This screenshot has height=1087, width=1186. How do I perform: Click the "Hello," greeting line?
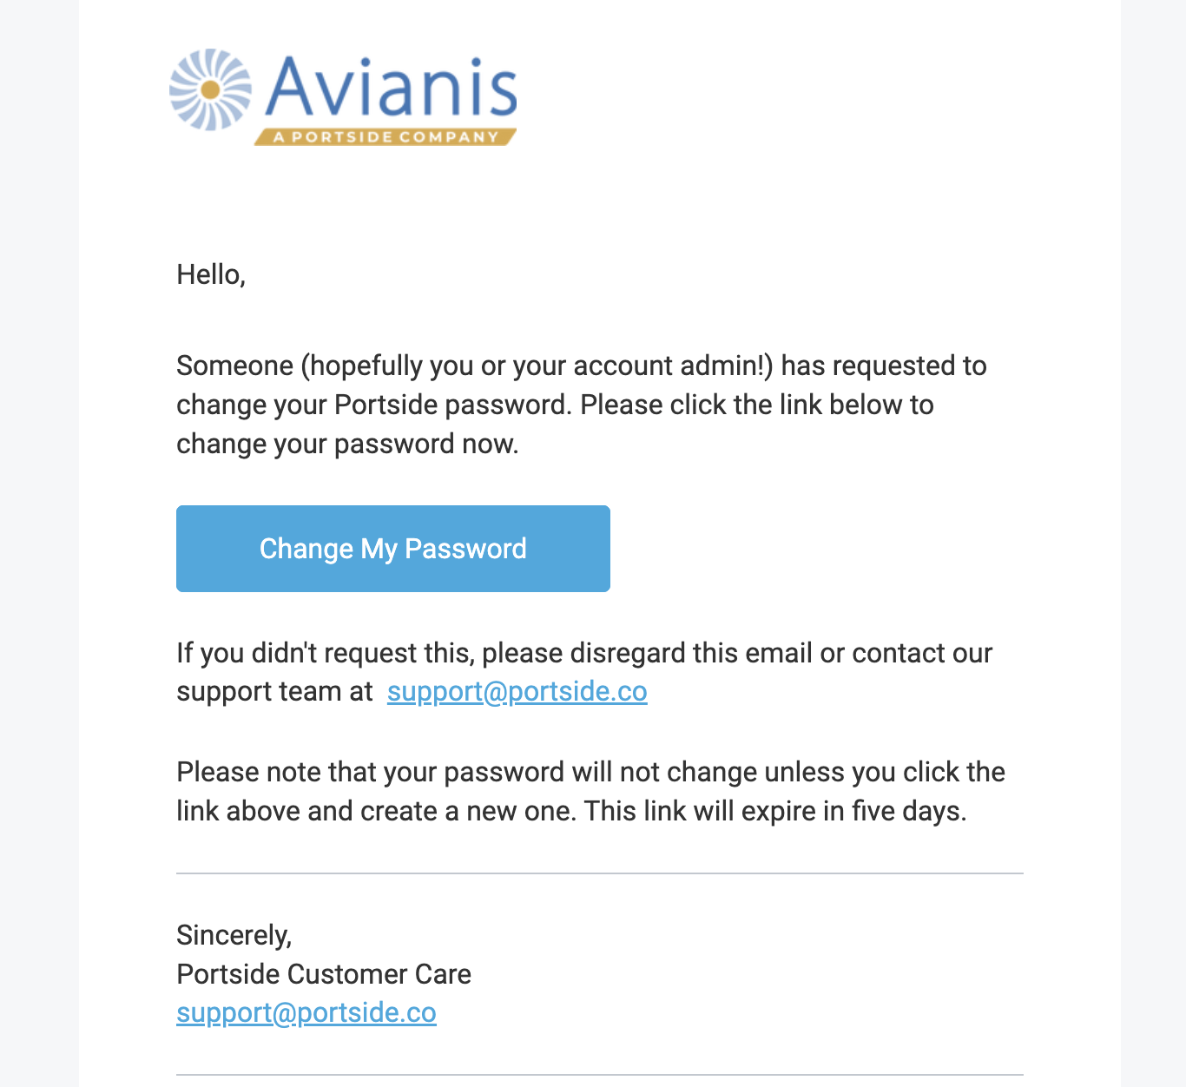[x=211, y=274]
